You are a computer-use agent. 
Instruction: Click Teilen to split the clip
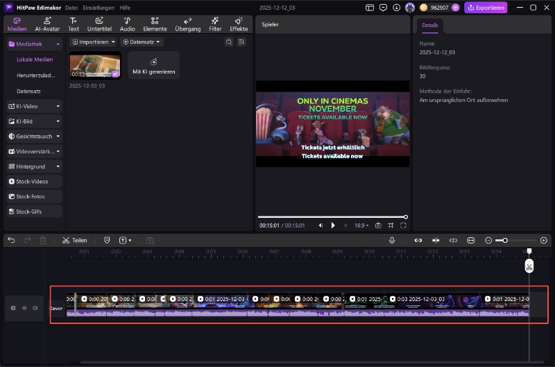[75, 240]
